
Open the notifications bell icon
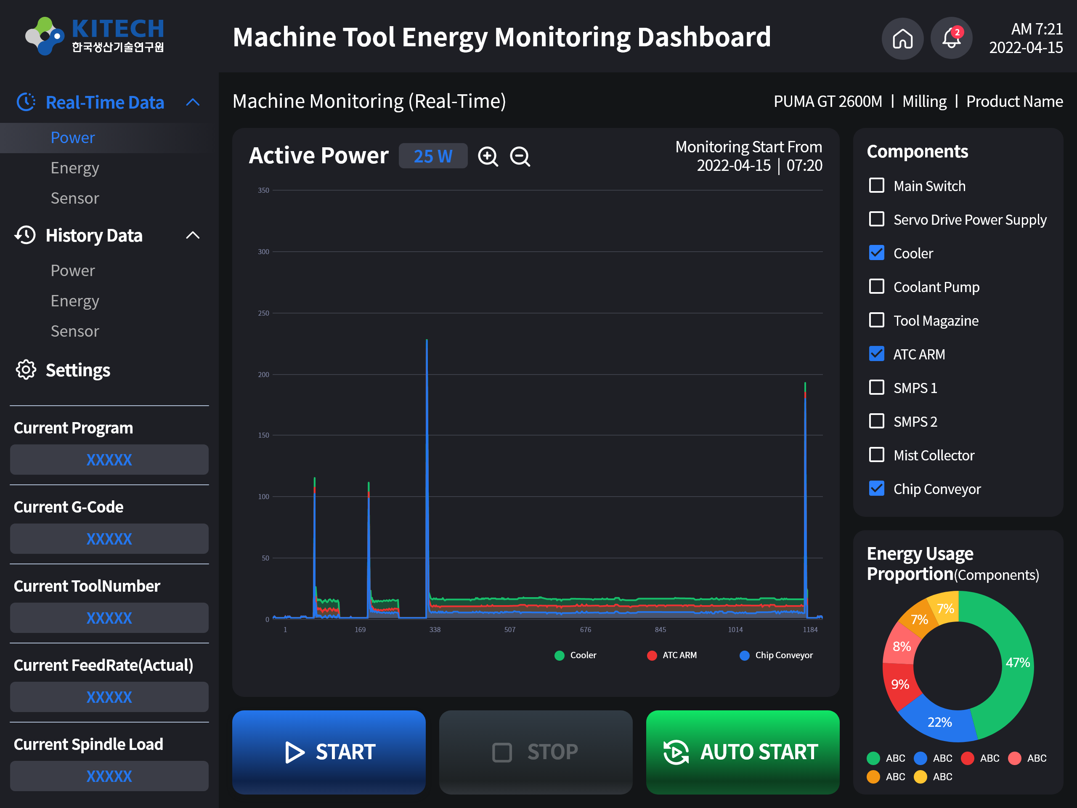[951, 38]
